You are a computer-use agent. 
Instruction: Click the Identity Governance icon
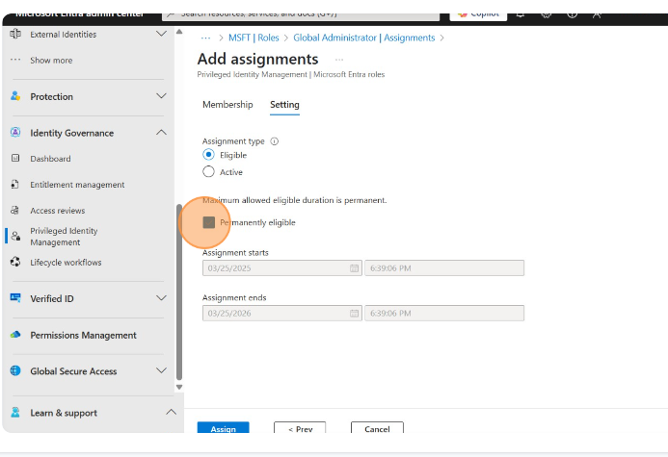tap(15, 133)
